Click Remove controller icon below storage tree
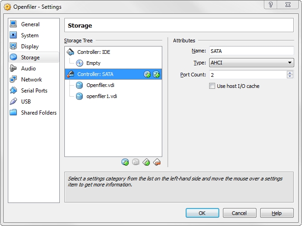The width and height of the screenshot is (302, 226). [157, 162]
